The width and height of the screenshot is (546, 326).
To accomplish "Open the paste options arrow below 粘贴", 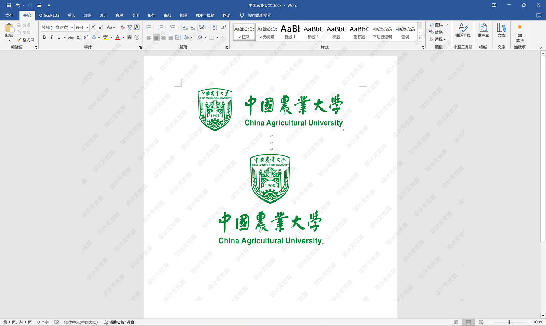I will point(9,40).
